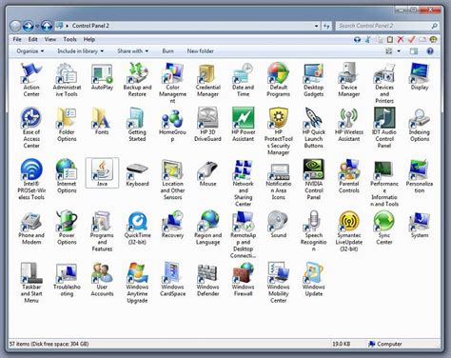The image size is (451, 358).
Task: Get help via the blue question icon
Action: 430,51
